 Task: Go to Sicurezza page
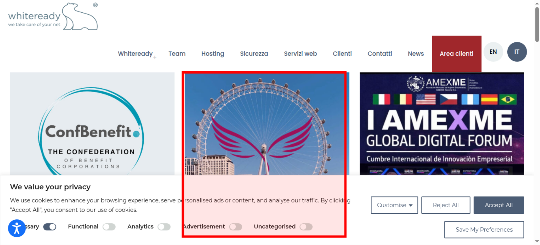[x=254, y=54]
